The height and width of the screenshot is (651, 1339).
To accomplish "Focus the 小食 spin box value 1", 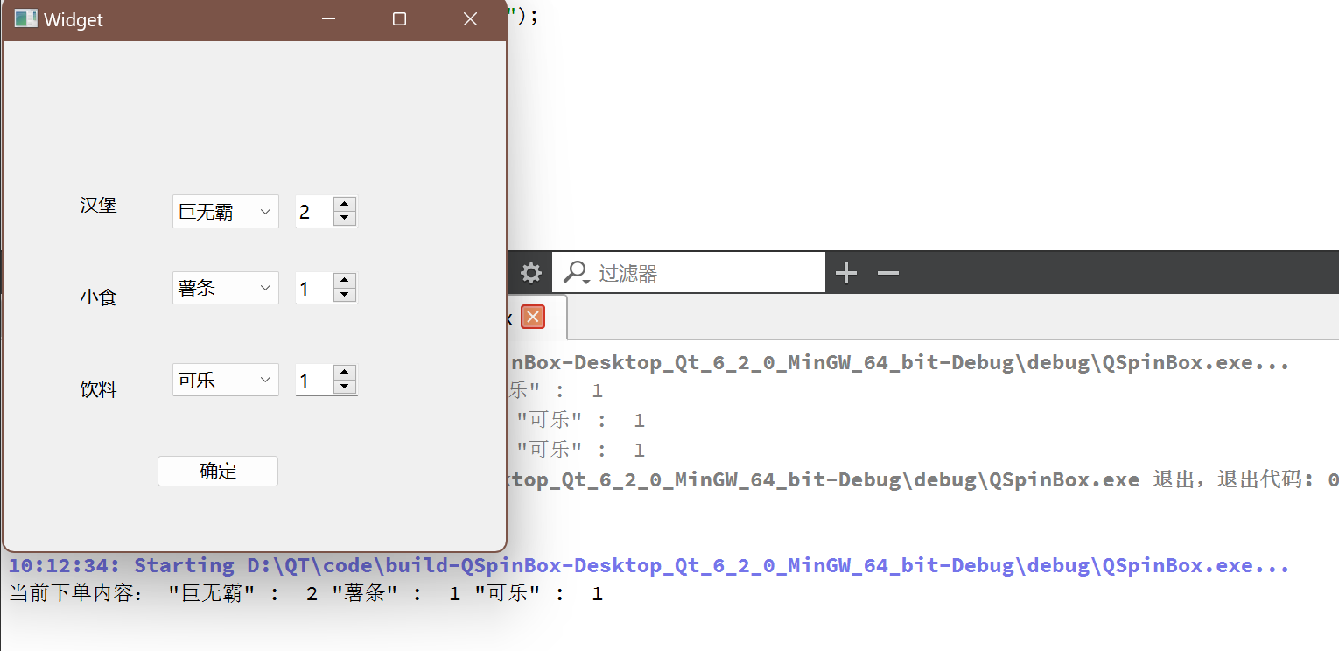I will 314,288.
